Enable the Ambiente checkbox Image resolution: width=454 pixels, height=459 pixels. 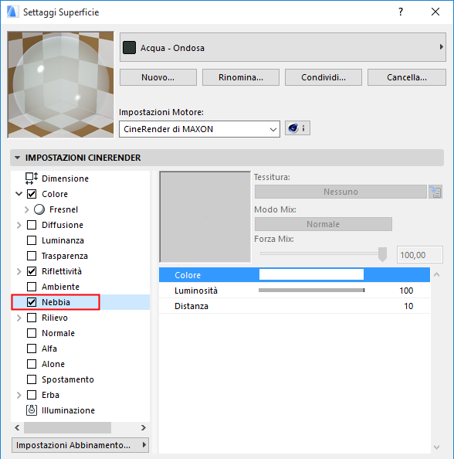click(x=32, y=287)
